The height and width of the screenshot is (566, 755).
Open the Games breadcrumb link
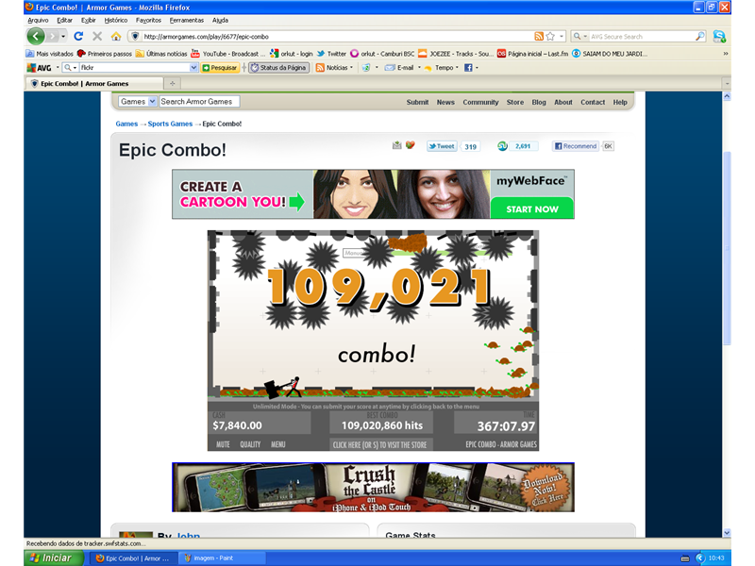click(126, 124)
